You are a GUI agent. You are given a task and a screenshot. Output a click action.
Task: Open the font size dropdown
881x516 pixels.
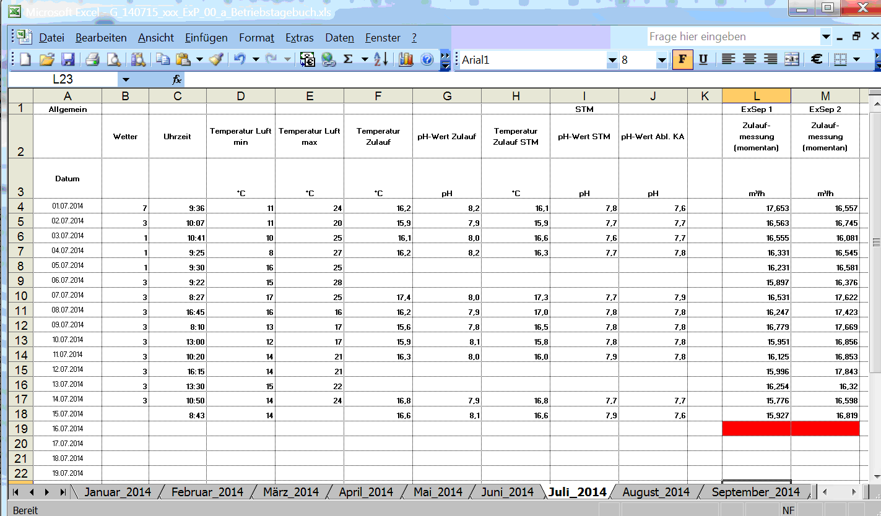point(662,60)
